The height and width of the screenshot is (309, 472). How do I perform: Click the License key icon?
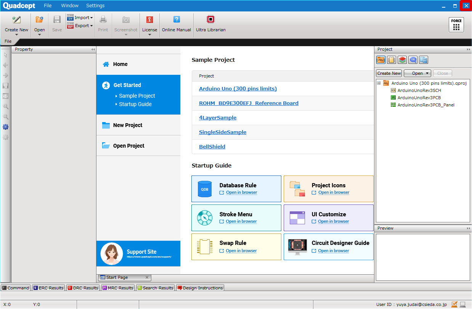149,20
